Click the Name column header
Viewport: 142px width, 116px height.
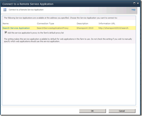tap(6, 23)
